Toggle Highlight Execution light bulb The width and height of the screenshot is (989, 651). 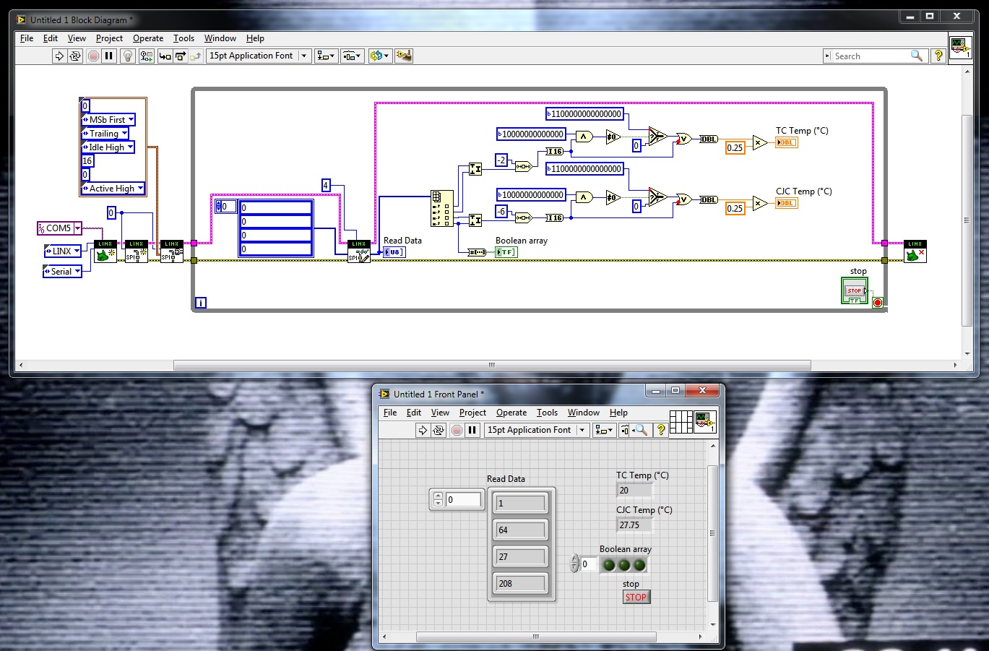(x=128, y=56)
